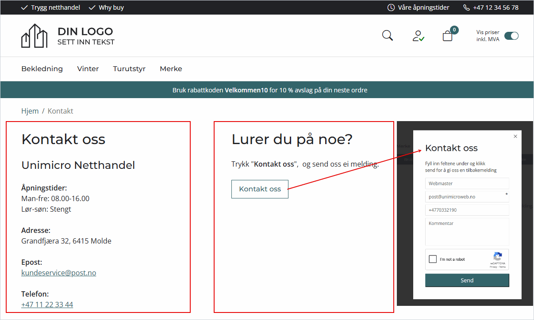This screenshot has height=320, width=534.
Task: Click the Send button on the form
Action: (467, 280)
